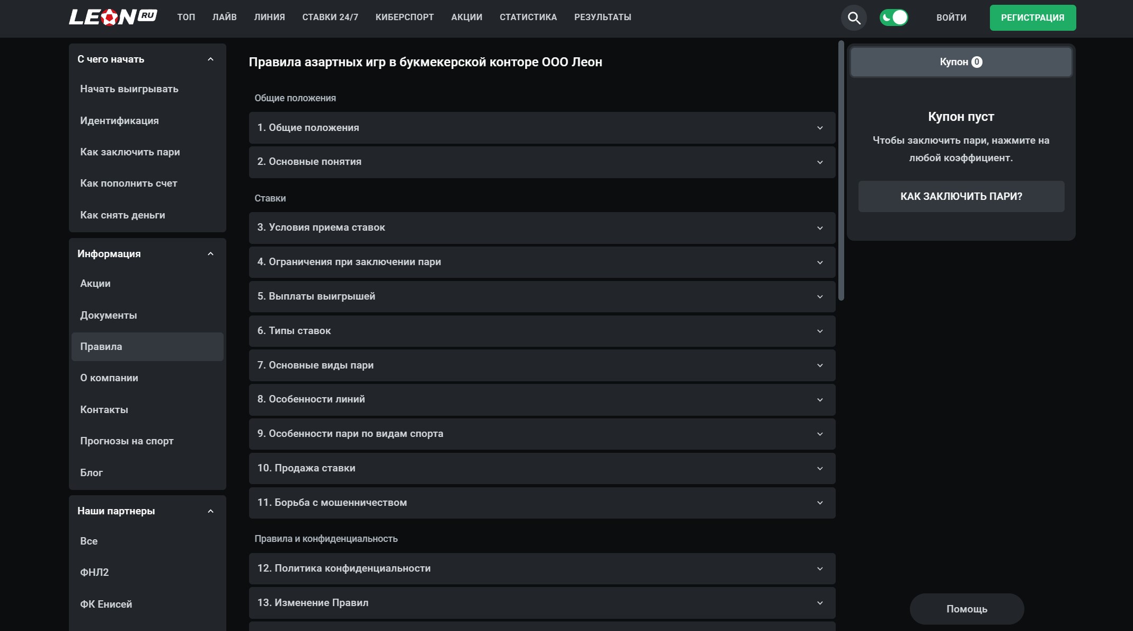Open the ЛАЙВ menu item
Viewport: 1133px width, 631px height.
224,17
